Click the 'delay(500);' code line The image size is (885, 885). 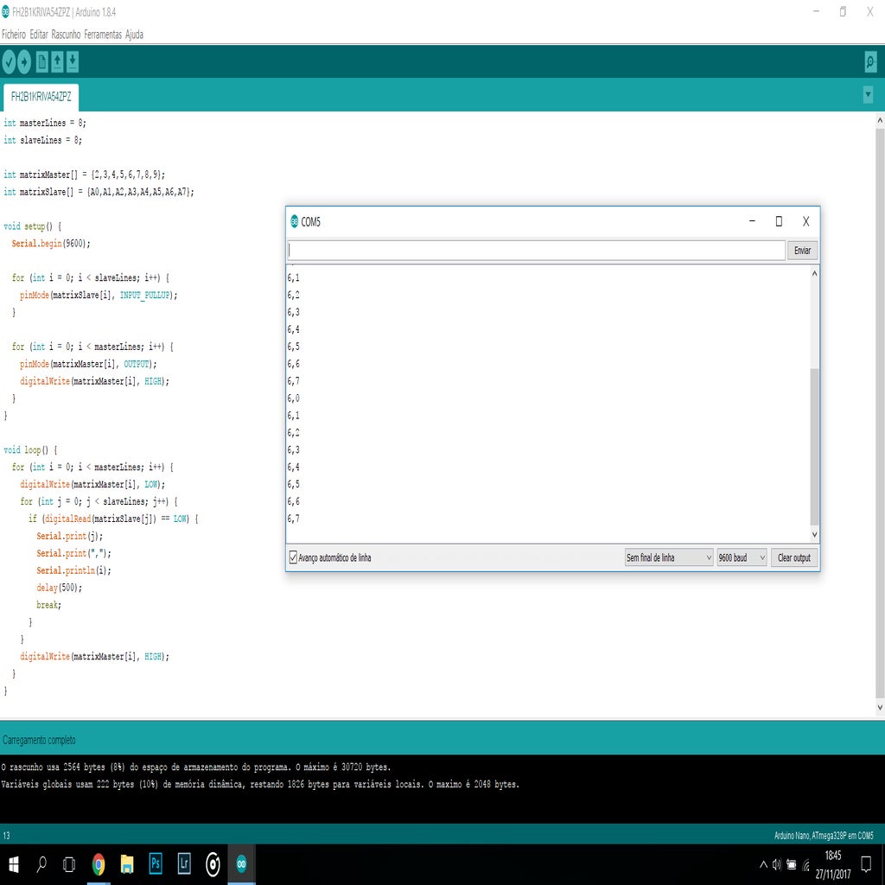[60, 588]
